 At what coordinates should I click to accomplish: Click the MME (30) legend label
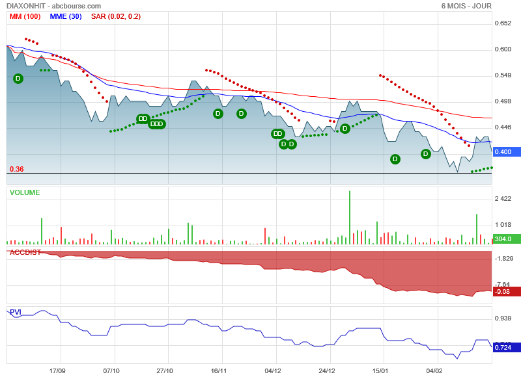66,17
